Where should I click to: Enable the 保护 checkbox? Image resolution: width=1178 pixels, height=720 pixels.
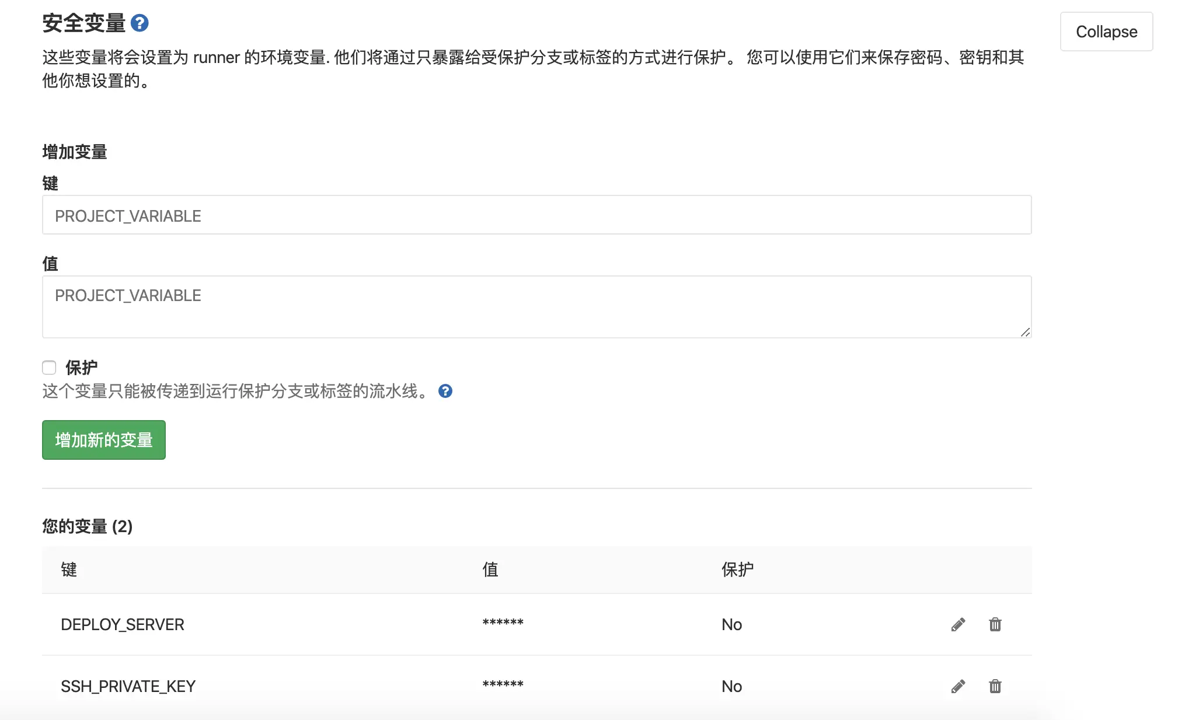(49, 368)
